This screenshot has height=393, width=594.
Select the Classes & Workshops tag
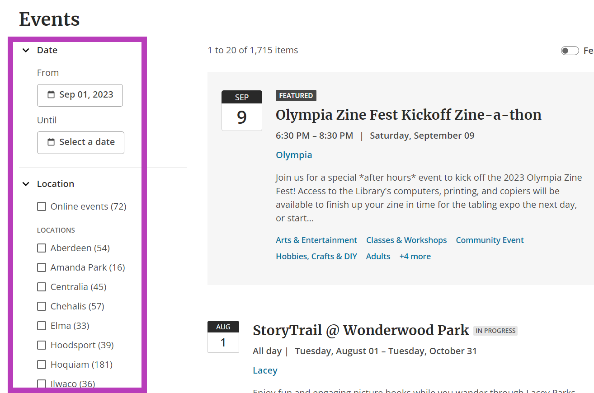(x=406, y=240)
